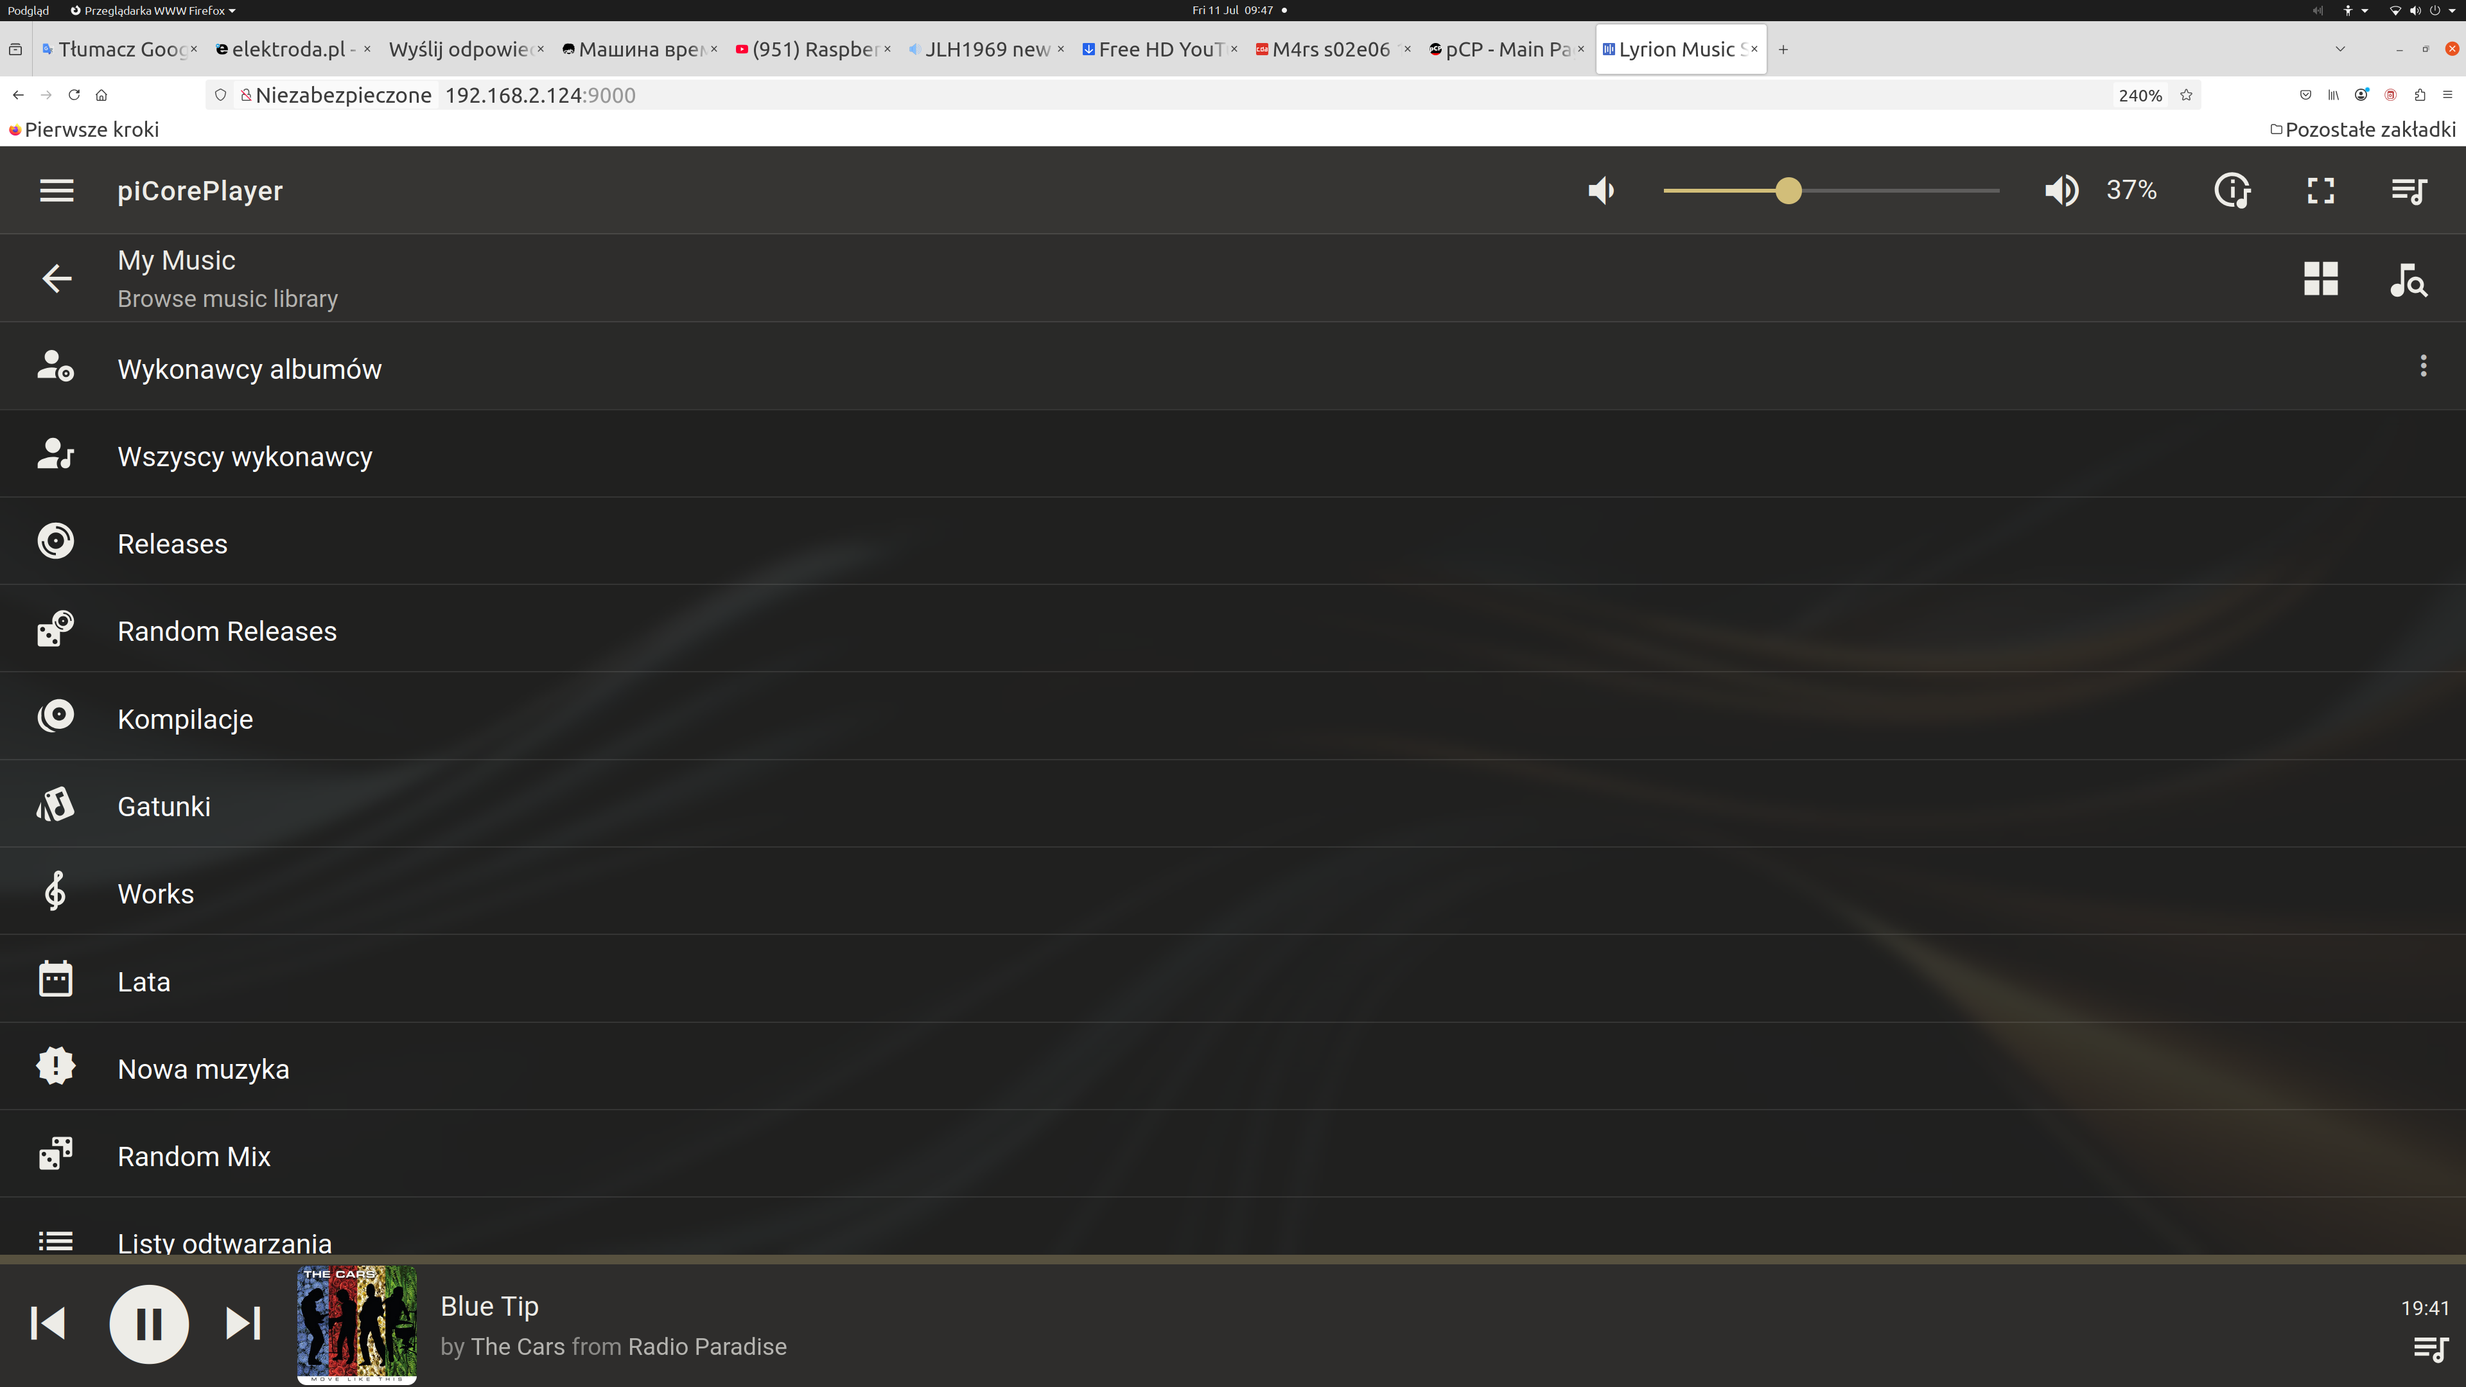List all tabs dropdown arrow
This screenshot has height=1387, width=2466.
click(2339, 50)
